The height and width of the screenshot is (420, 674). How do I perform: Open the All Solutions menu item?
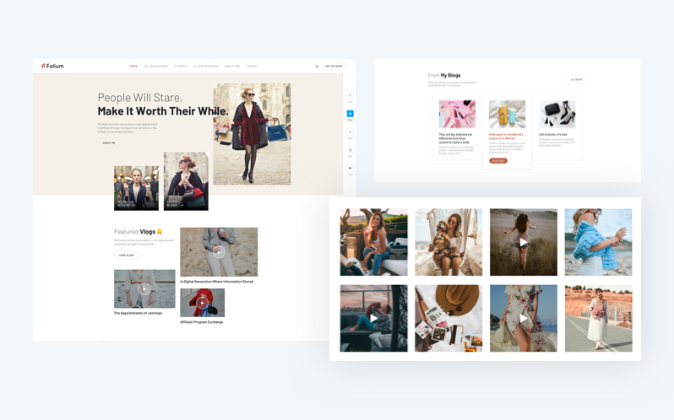pyautogui.click(x=156, y=66)
